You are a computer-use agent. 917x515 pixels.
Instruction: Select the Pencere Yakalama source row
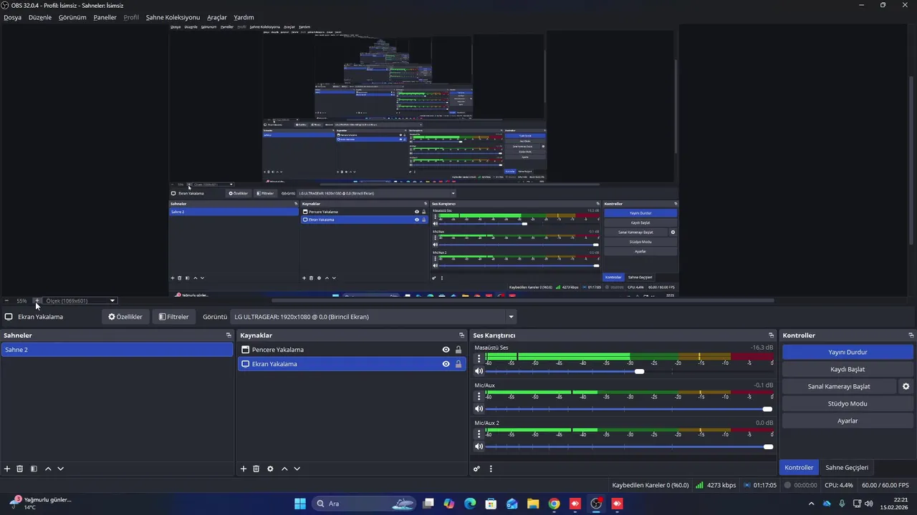[x=352, y=350]
